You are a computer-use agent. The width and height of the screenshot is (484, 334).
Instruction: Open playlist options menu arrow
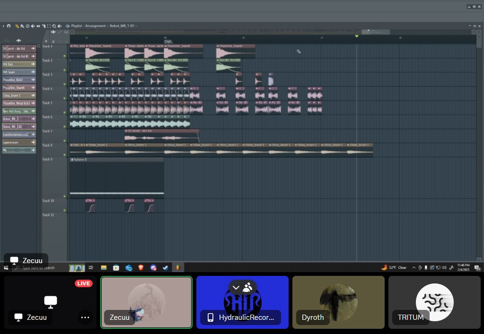coord(3,26)
